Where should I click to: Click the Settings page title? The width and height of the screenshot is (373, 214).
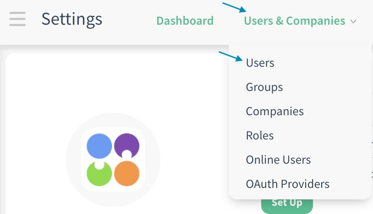click(x=71, y=19)
